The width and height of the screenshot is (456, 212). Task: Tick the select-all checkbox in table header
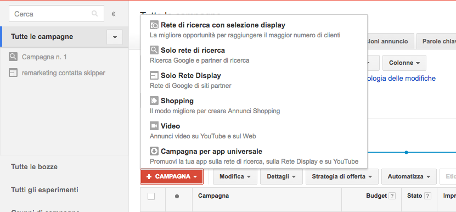click(x=151, y=196)
